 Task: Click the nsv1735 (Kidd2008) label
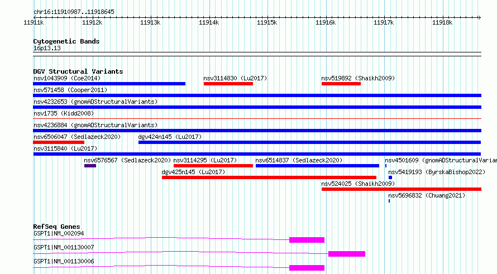64,113
